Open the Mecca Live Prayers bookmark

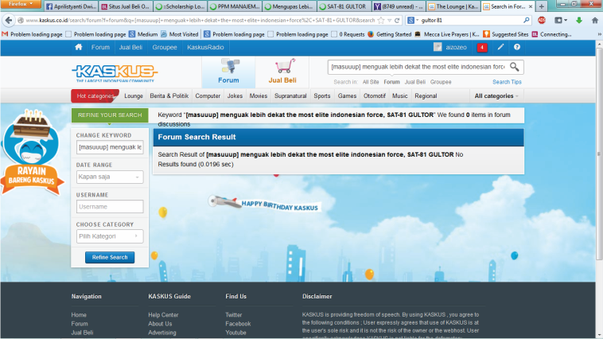coord(447,34)
